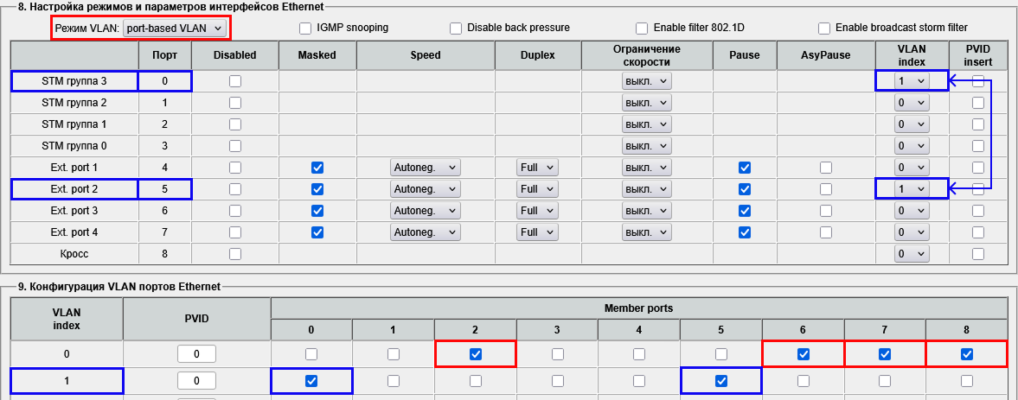The image size is (1018, 400).
Task: Check PVID insert for Кросс port
Action: (978, 254)
